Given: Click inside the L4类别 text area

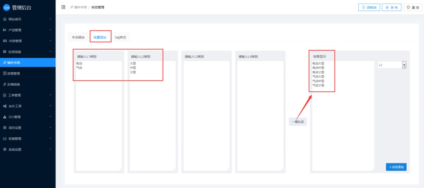Looking at the screenshot, I should (x=260, y=116).
